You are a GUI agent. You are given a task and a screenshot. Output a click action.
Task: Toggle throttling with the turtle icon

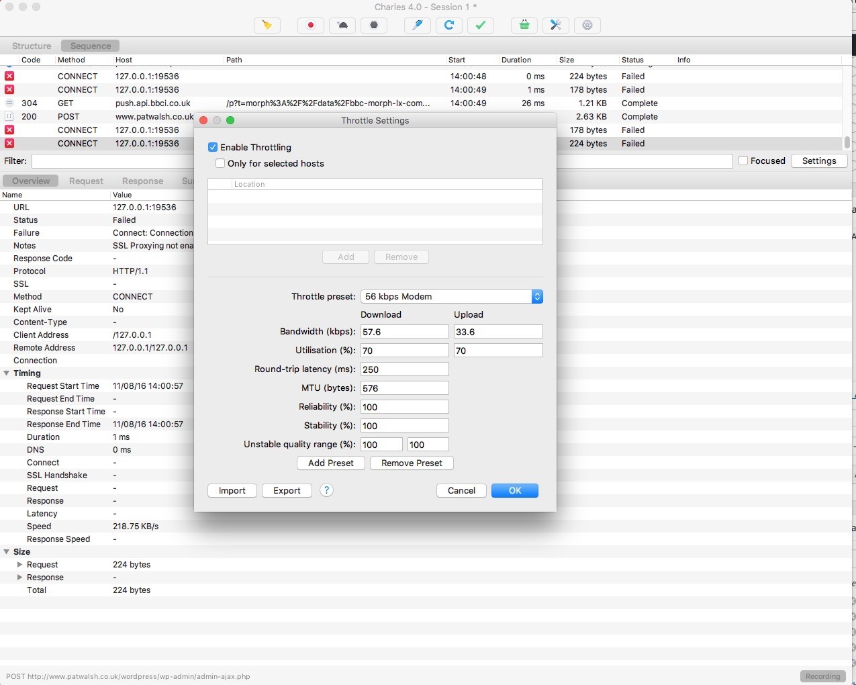click(x=342, y=26)
